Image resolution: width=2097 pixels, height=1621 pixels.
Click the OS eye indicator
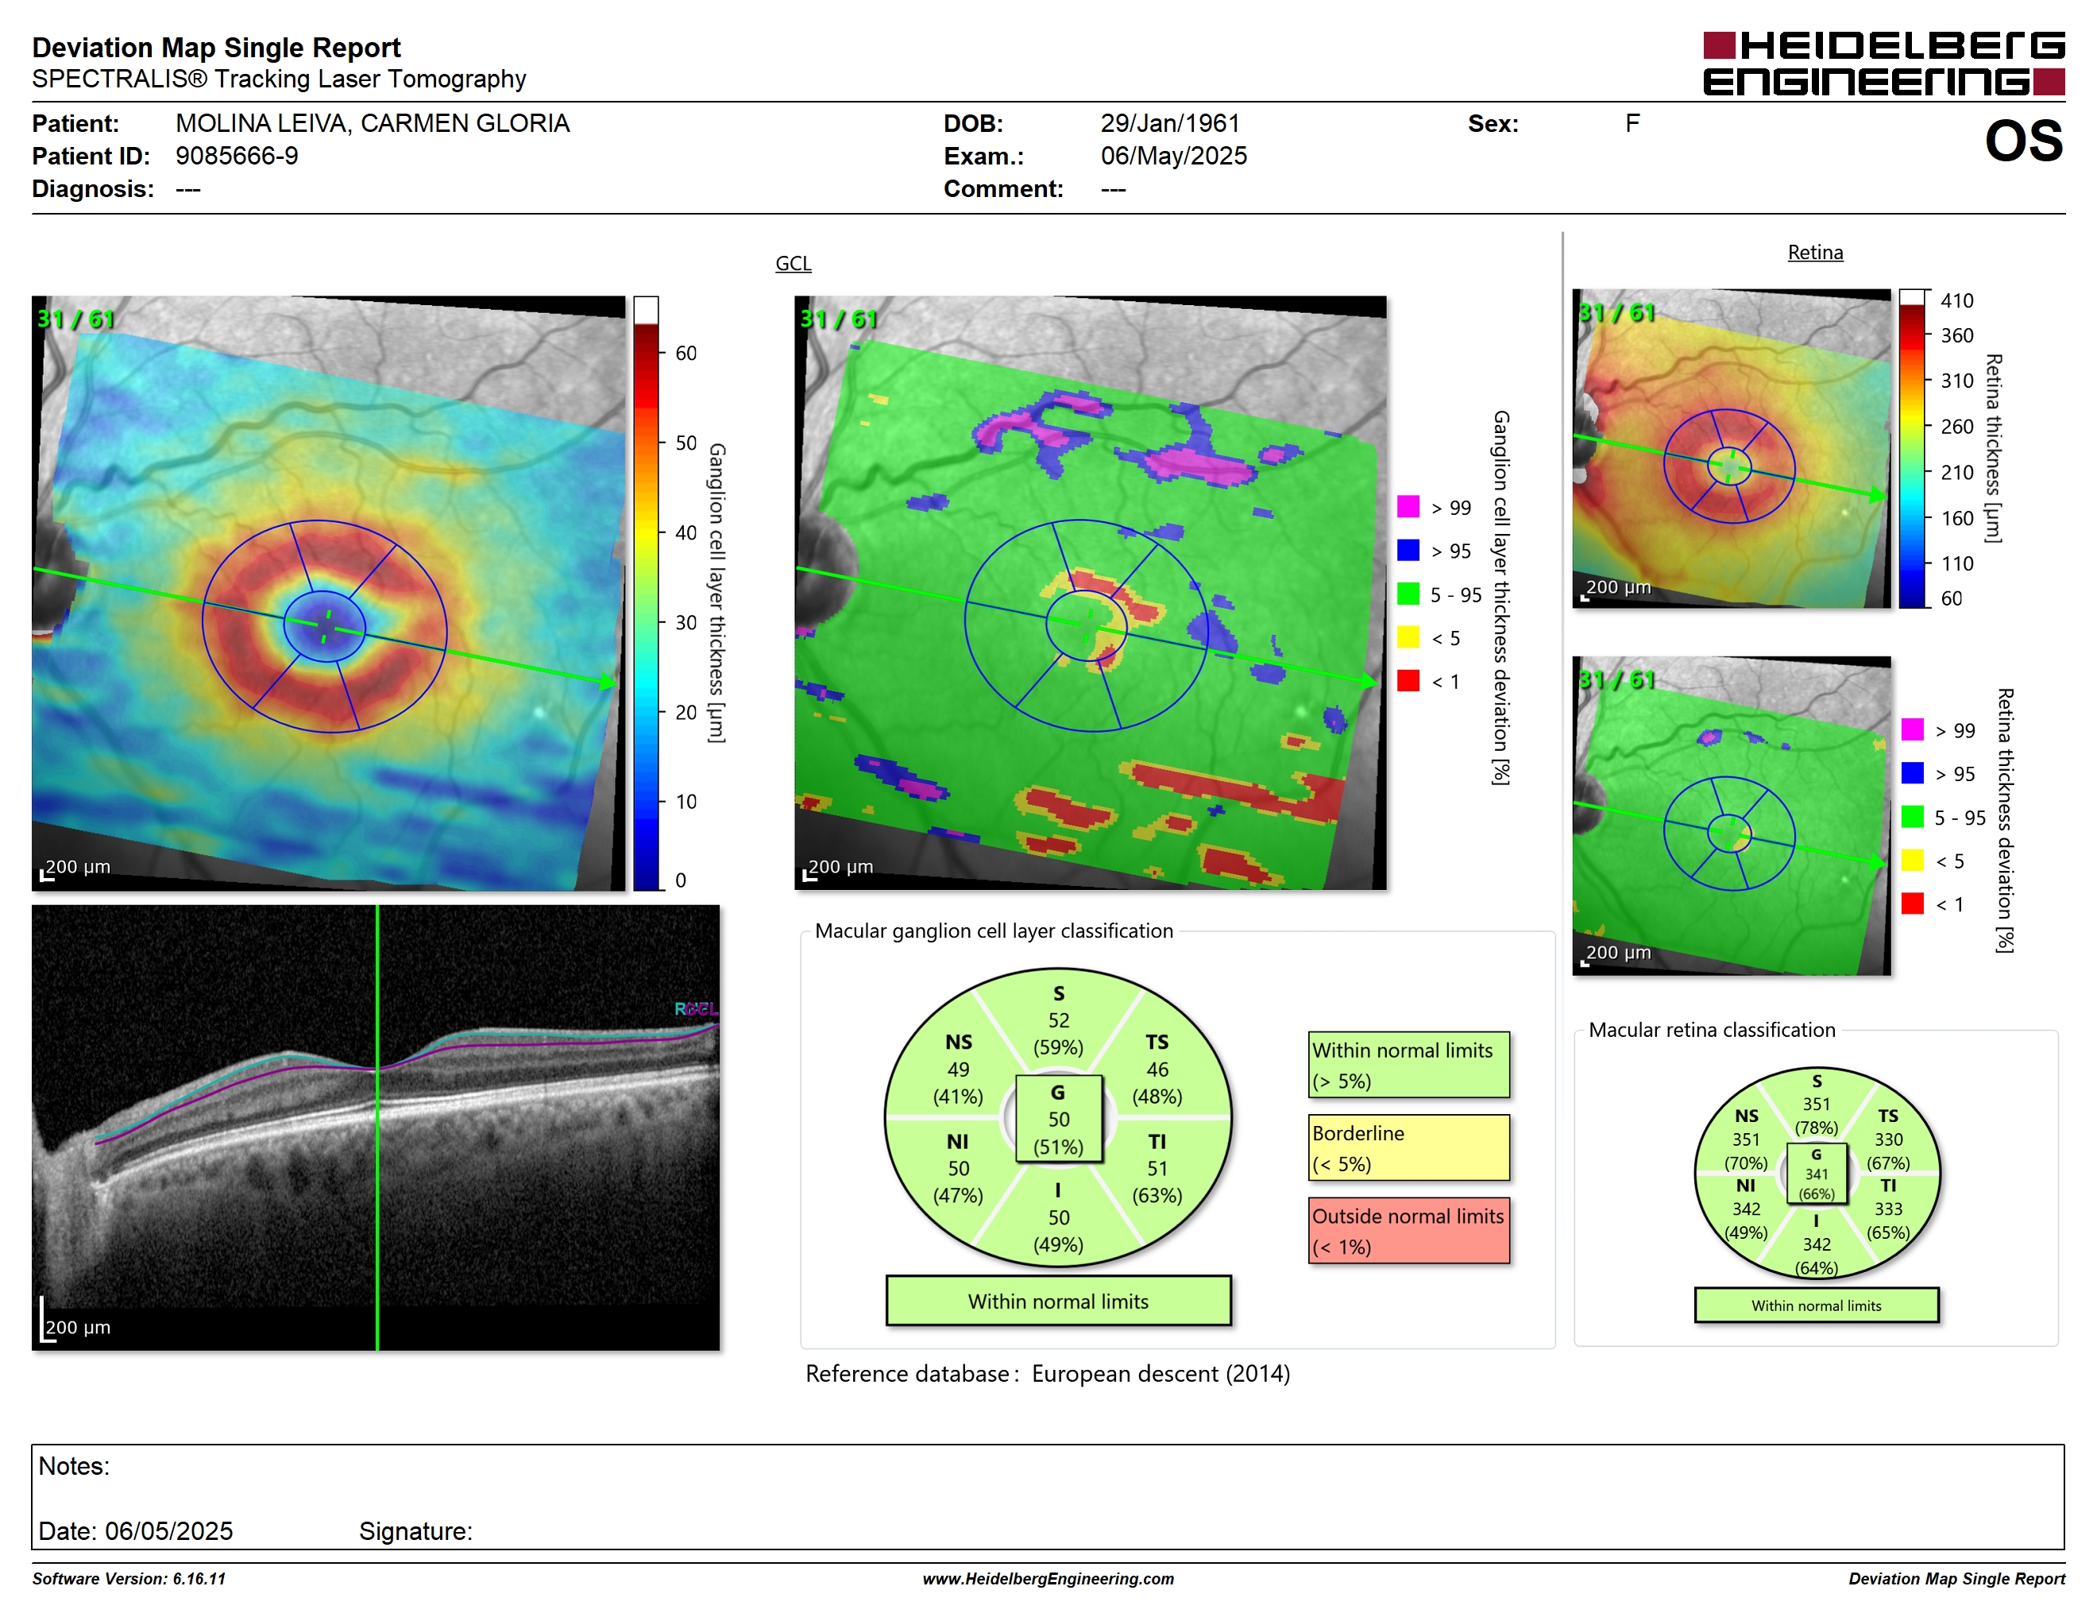tap(2023, 141)
